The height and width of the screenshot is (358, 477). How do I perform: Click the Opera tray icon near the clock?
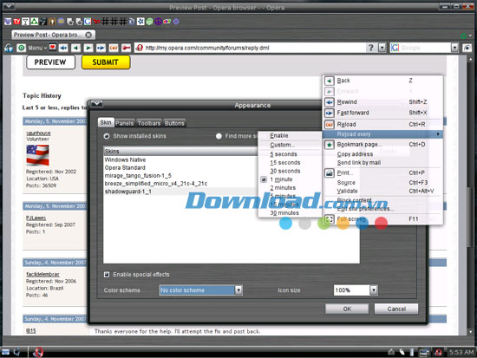tap(438, 352)
